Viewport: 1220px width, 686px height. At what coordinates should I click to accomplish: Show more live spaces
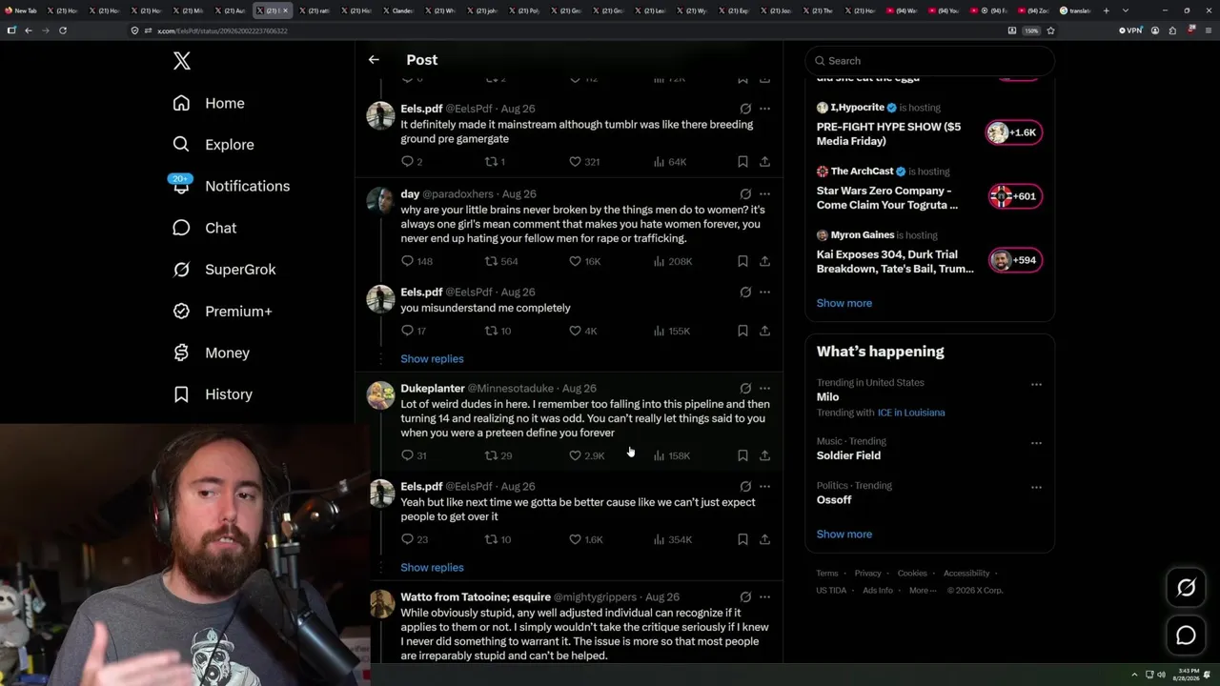click(x=844, y=303)
